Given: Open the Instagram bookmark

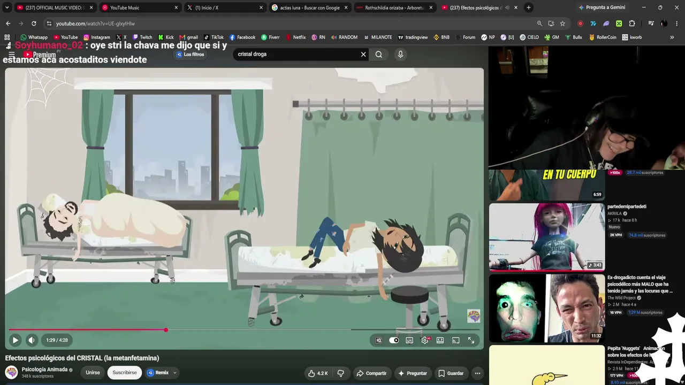Looking at the screenshot, I should pos(97,37).
